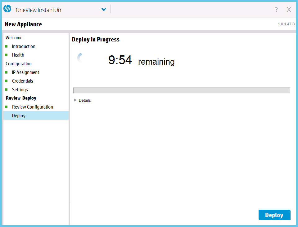Click the green status square beside Introduction
The image size is (298, 227).
(x=6, y=46)
